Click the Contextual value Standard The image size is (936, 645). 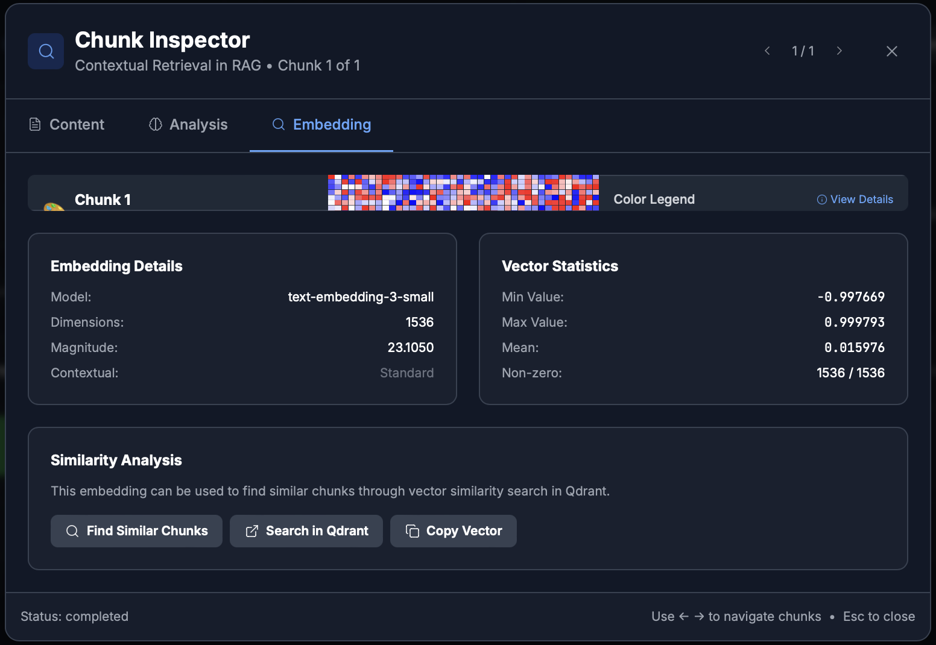click(x=407, y=373)
